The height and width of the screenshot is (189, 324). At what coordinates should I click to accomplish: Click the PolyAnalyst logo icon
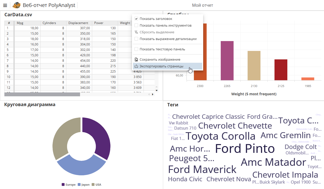[16, 5]
